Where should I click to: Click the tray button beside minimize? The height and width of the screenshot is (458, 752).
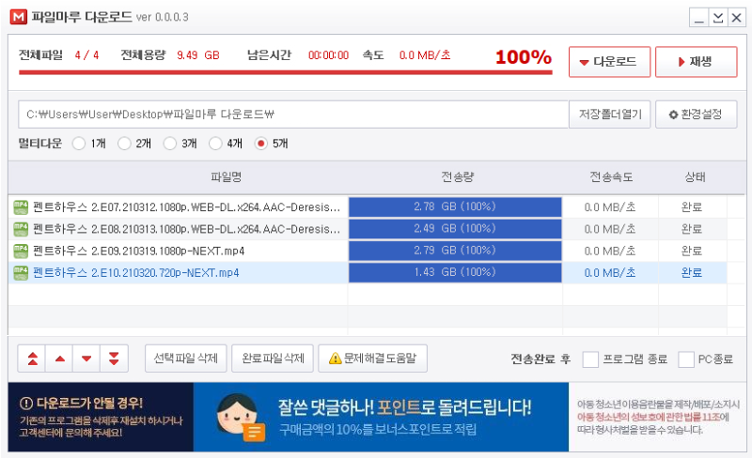tap(718, 18)
